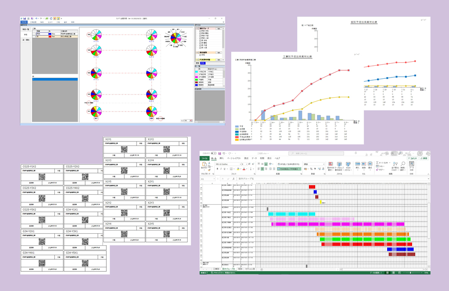Open the font name dropdown MS UI Gothic
This screenshot has width=449, height=291.
[240, 164]
